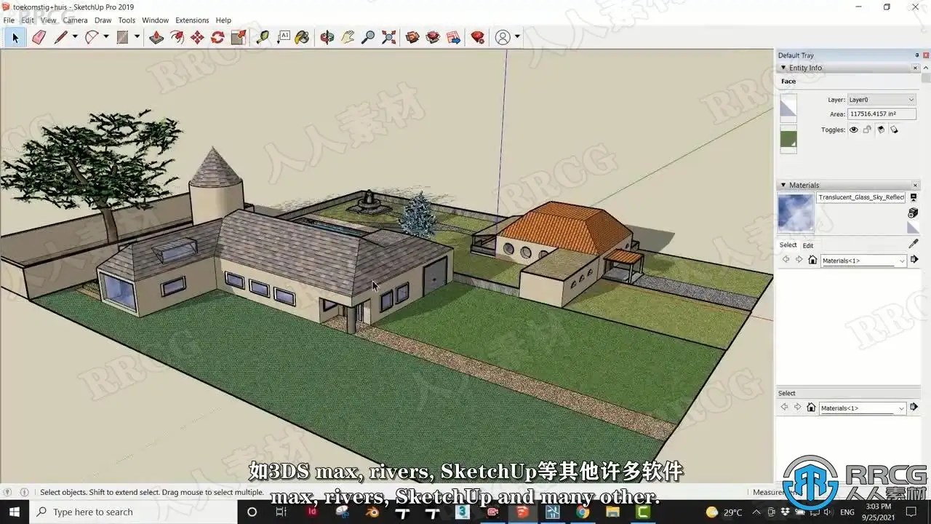The height and width of the screenshot is (524, 931).
Task: Activate the Line pencil tool
Action: tap(60, 37)
